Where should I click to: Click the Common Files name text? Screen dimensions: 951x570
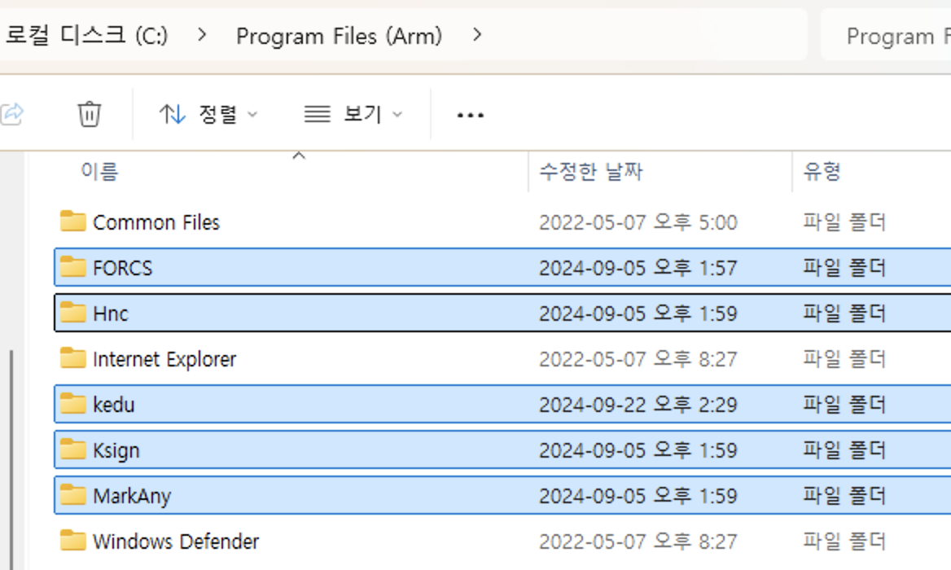(156, 222)
